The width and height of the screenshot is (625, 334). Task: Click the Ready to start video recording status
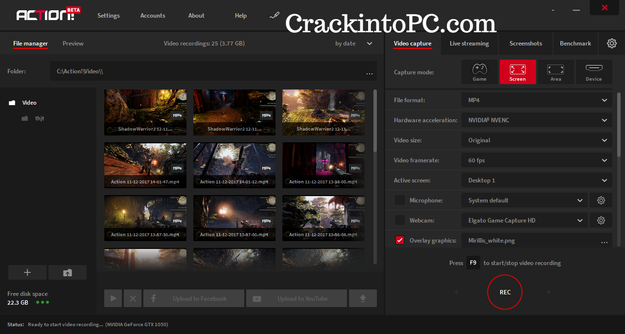click(98, 324)
